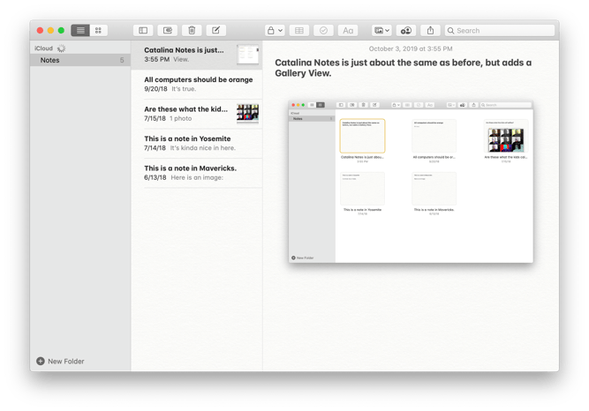Viewport: 589px width, 411px height.
Task: Open 'This is a note in Yosemite'
Action: pyautogui.click(x=197, y=143)
